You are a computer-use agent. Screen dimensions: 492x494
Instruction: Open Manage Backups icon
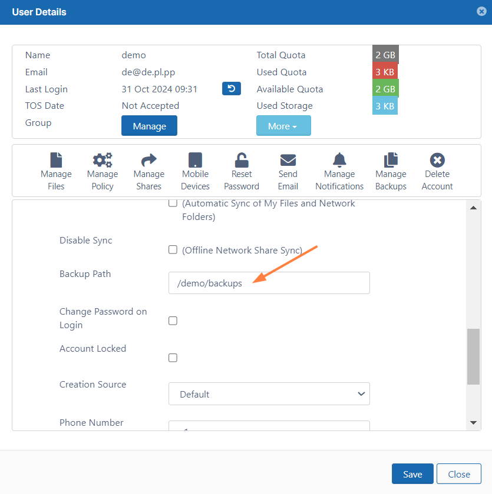391,160
